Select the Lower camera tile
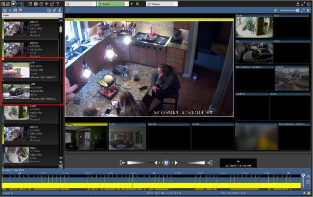This screenshot has height=197, width=313. tap(212, 136)
